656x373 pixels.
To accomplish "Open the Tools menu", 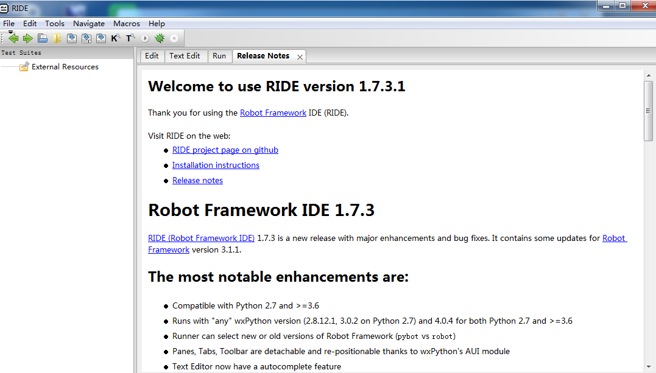I will pos(54,23).
